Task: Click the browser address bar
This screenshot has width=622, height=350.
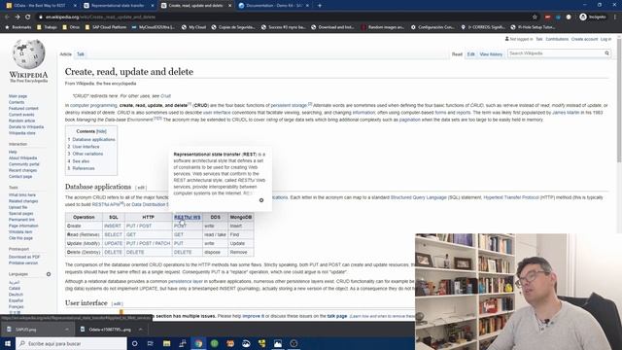Action: pos(286,17)
